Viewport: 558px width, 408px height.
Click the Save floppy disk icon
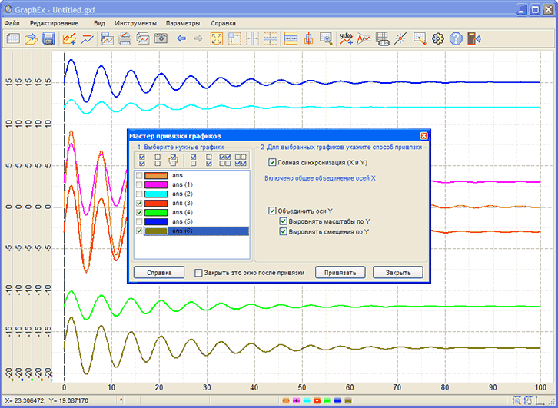click(x=48, y=38)
